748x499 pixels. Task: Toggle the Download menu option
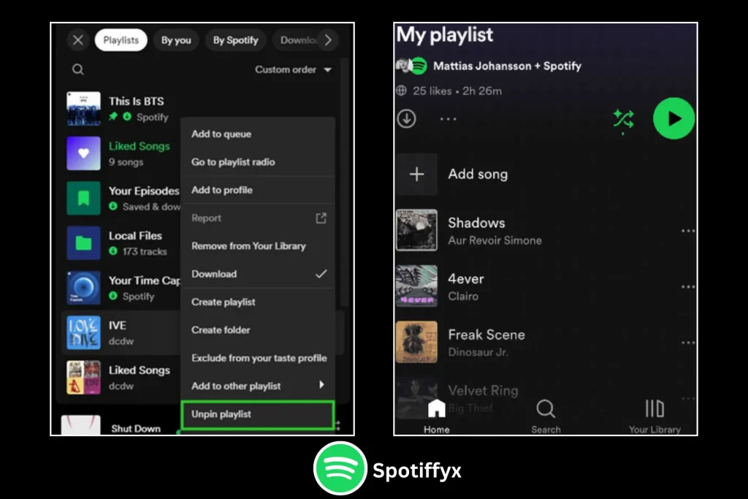pyautogui.click(x=258, y=274)
